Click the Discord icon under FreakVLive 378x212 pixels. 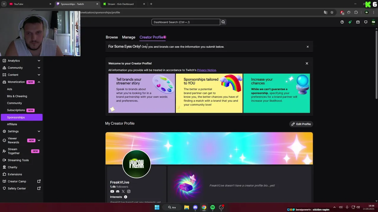pyautogui.click(x=118, y=191)
